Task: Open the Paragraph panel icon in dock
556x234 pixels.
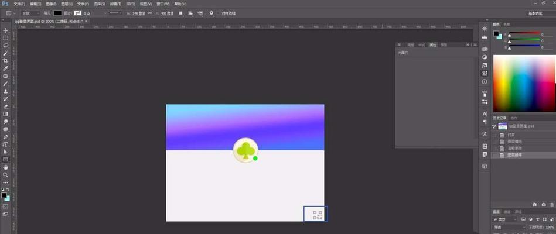Action: (x=485, y=122)
